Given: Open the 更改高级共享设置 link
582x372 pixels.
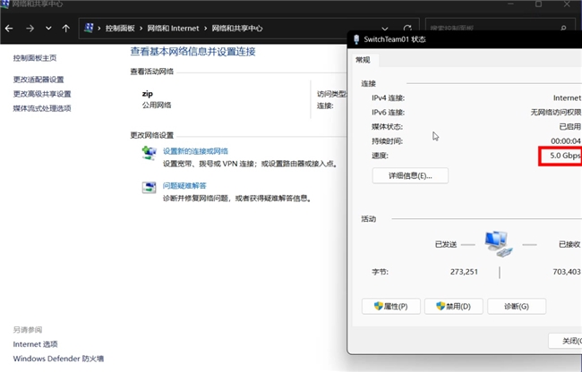Looking at the screenshot, I should (x=41, y=94).
